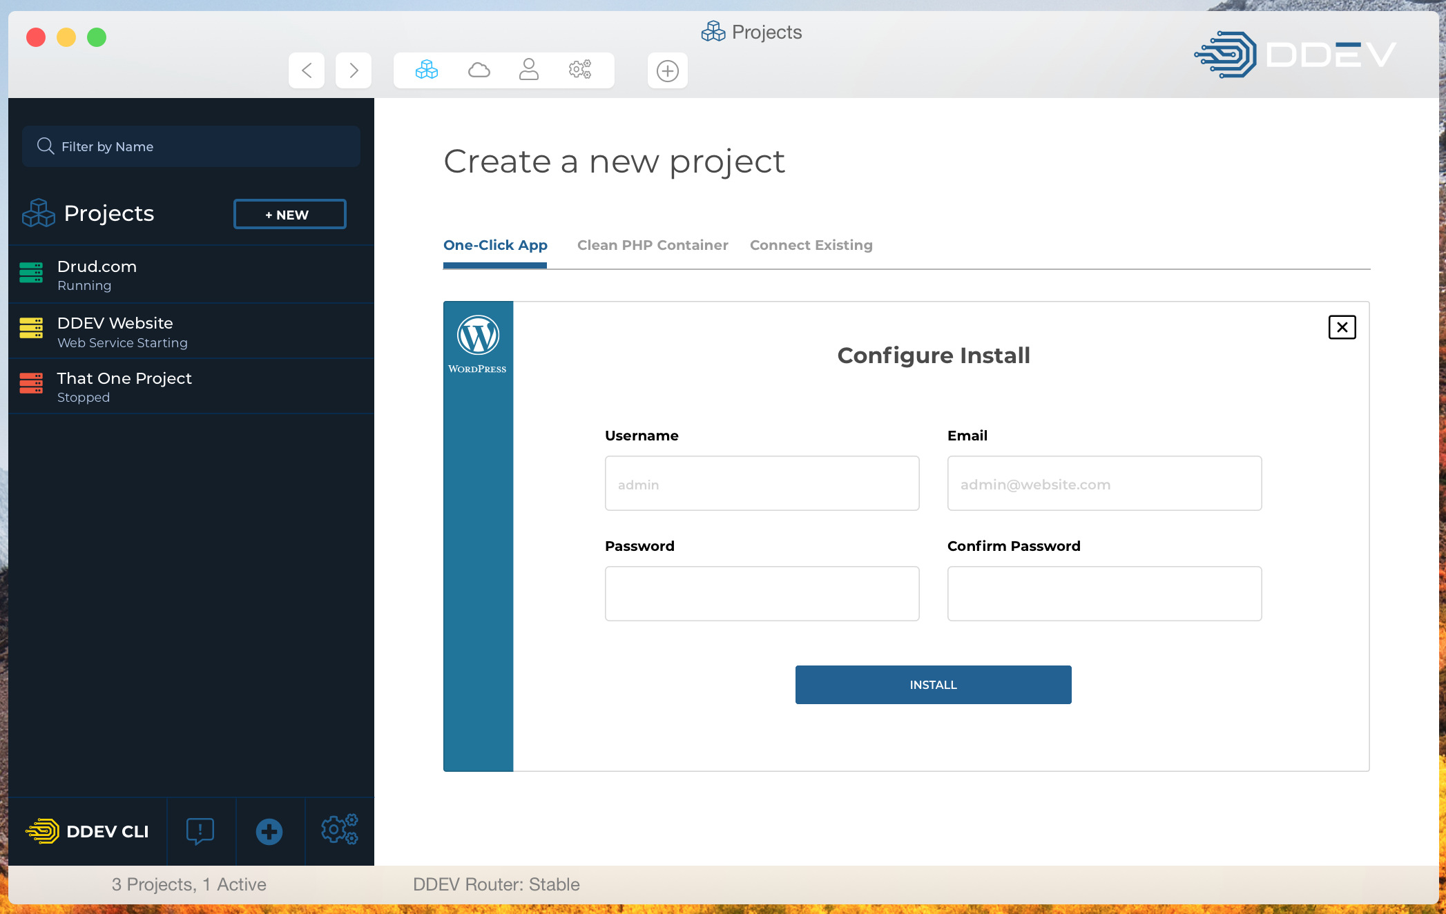Click the back navigation arrow
Image resolution: width=1446 pixels, height=914 pixels.
click(306, 70)
